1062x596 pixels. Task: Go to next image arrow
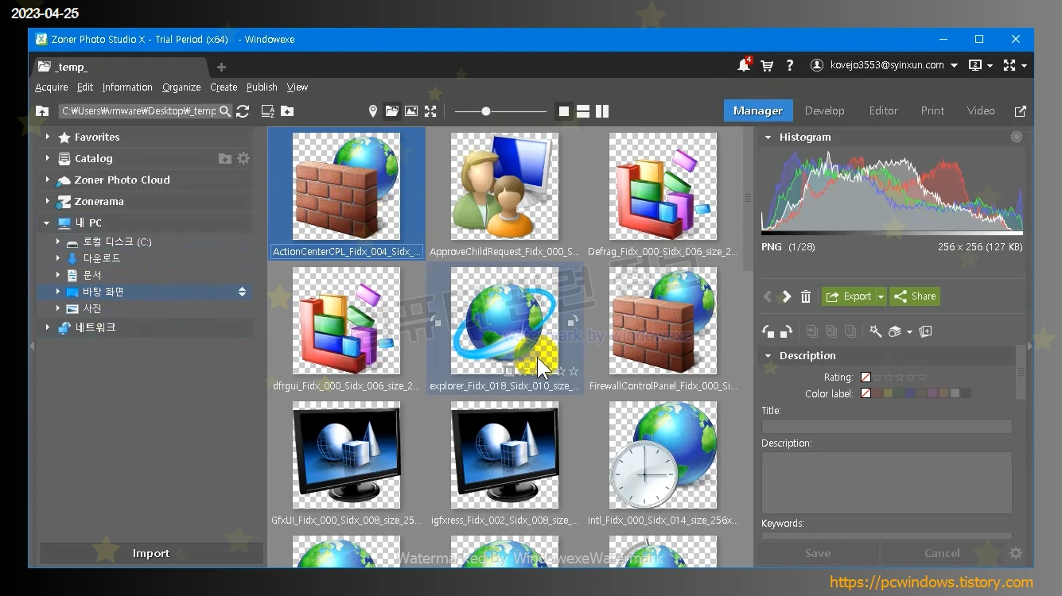(787, 296)
